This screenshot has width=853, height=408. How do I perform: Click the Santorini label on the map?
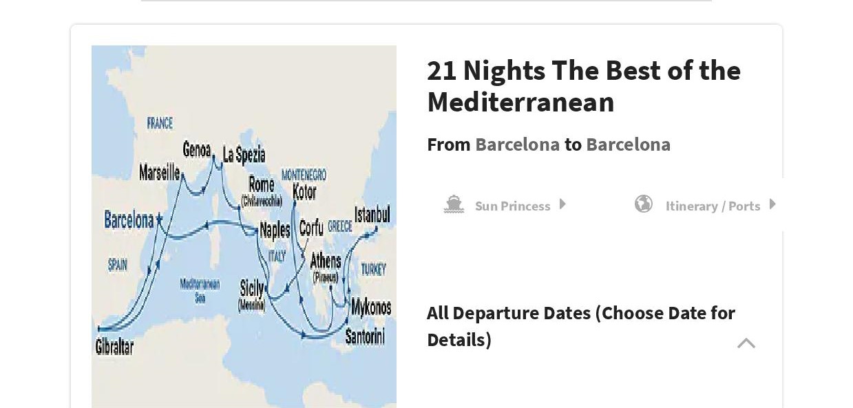365,336
